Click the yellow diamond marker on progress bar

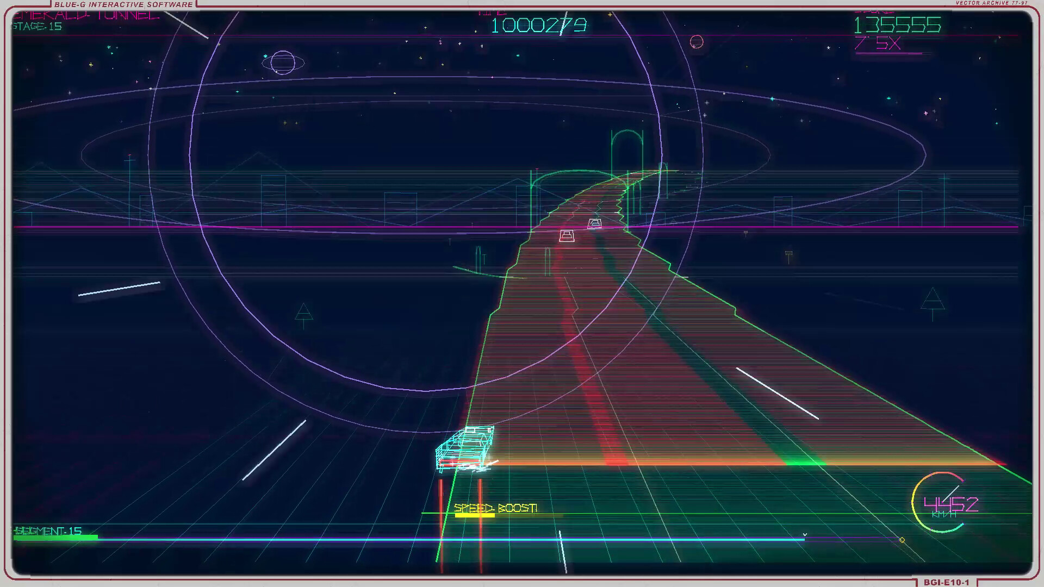pyautogui.click(x=902, y=540)
